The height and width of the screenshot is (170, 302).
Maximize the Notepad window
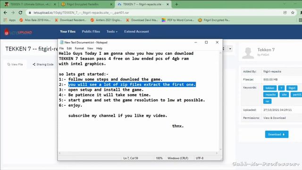(x=206, y=42)
